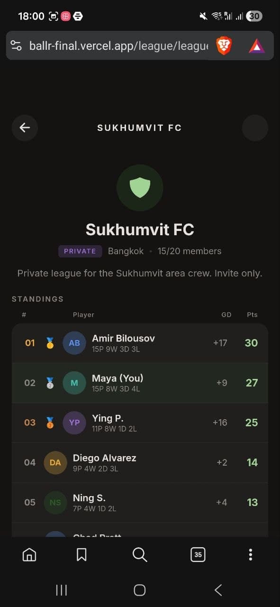Tap the gold medal beside Amir Bilousov
This screenshot has width=280, height=607.
49,343
